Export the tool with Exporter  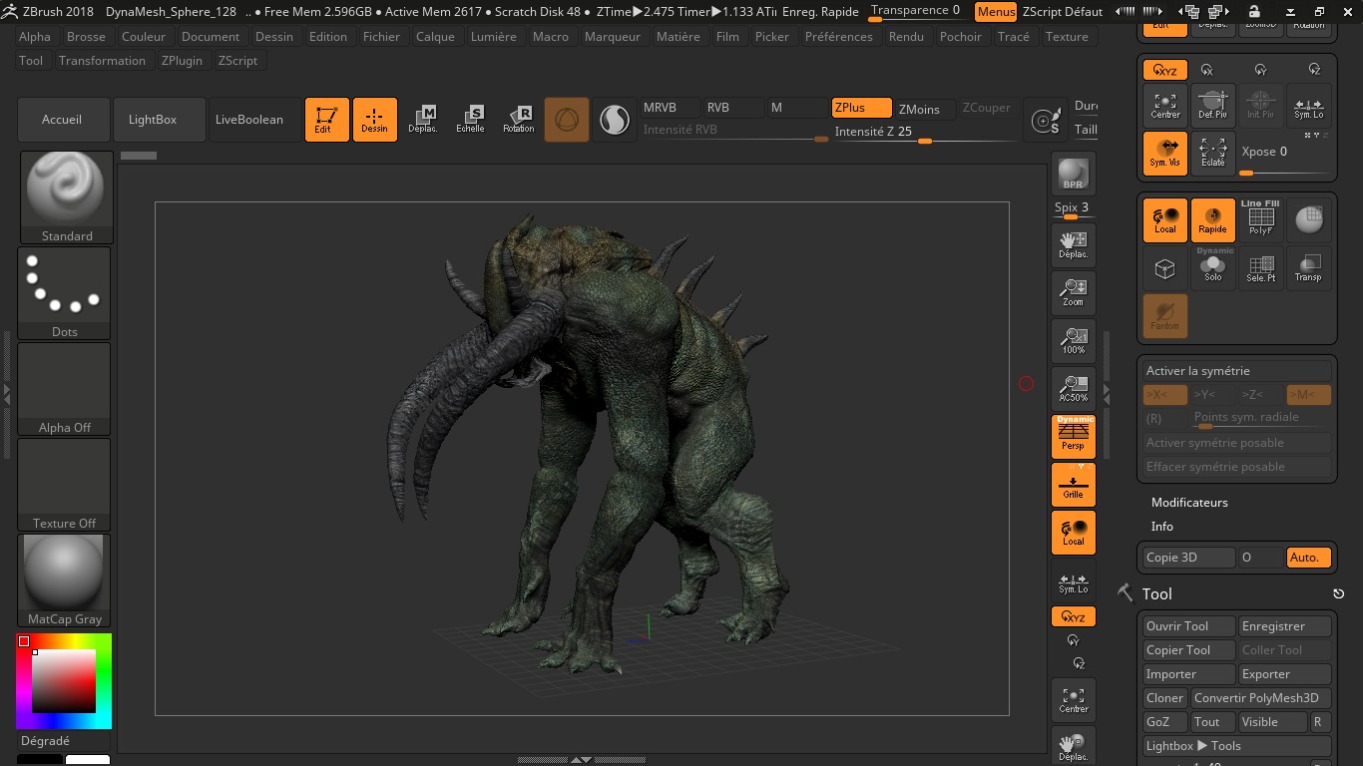[1284, 673]
